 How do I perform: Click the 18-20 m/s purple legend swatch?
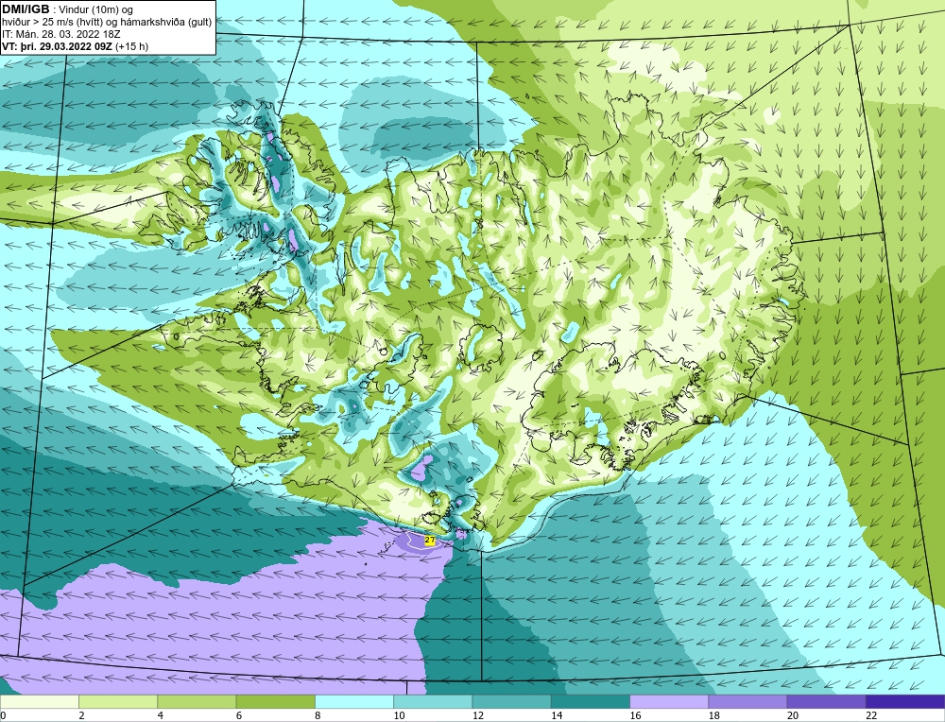[747, 701]
